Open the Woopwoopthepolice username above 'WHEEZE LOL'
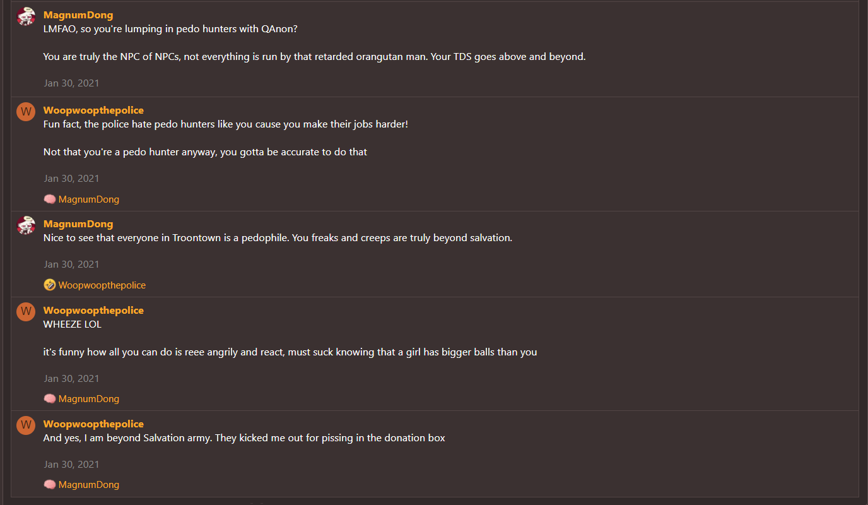 (93, 311)
